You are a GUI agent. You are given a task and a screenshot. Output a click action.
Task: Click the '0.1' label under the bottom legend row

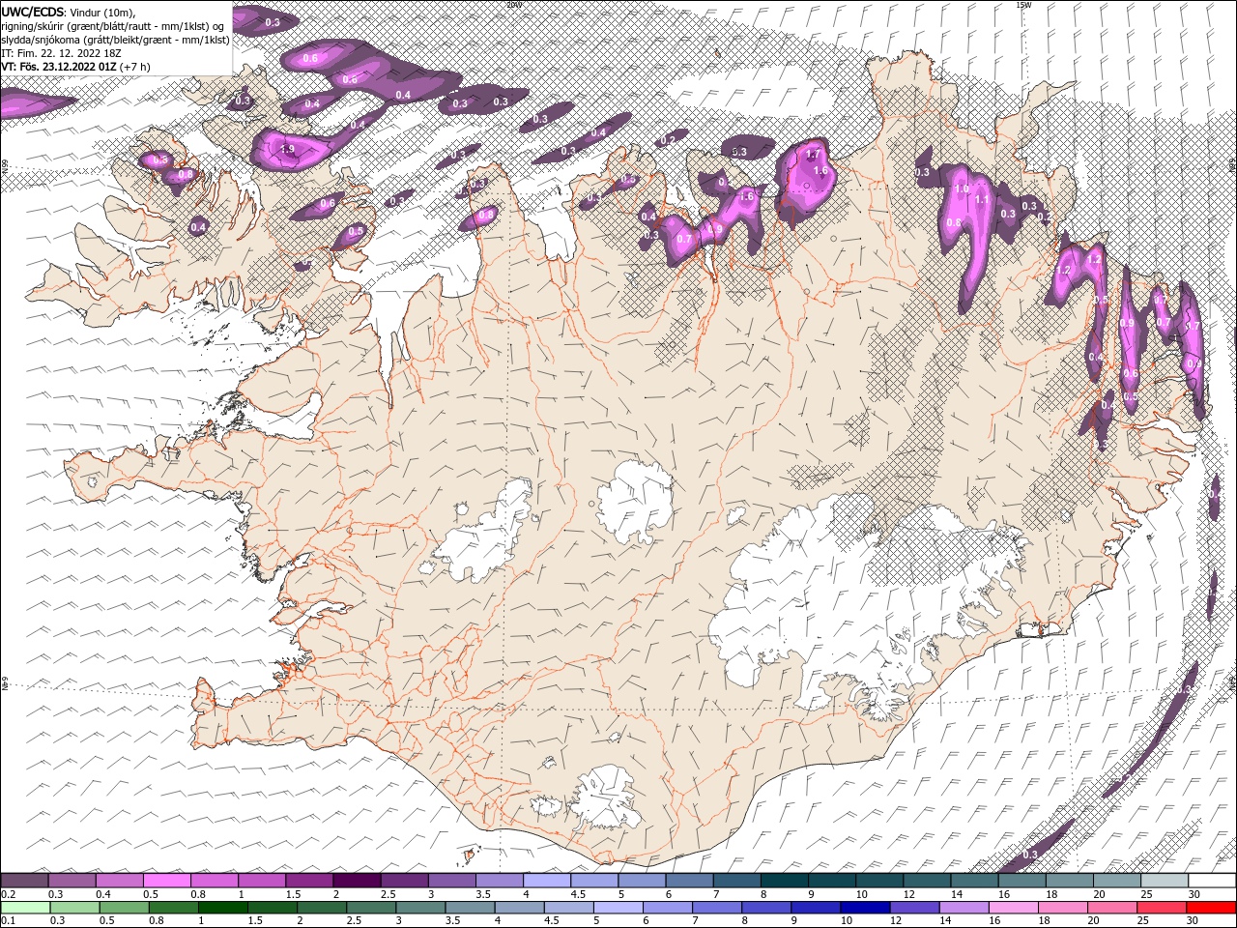click(9, 921)
